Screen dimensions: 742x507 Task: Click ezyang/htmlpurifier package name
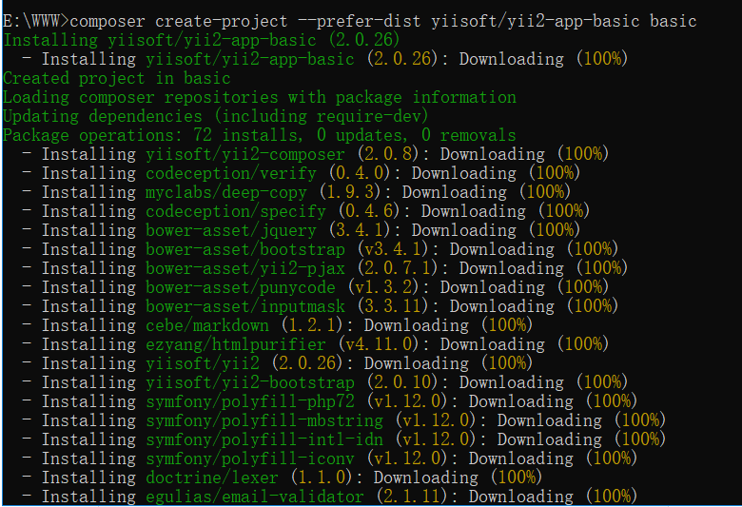click(236, 344)
